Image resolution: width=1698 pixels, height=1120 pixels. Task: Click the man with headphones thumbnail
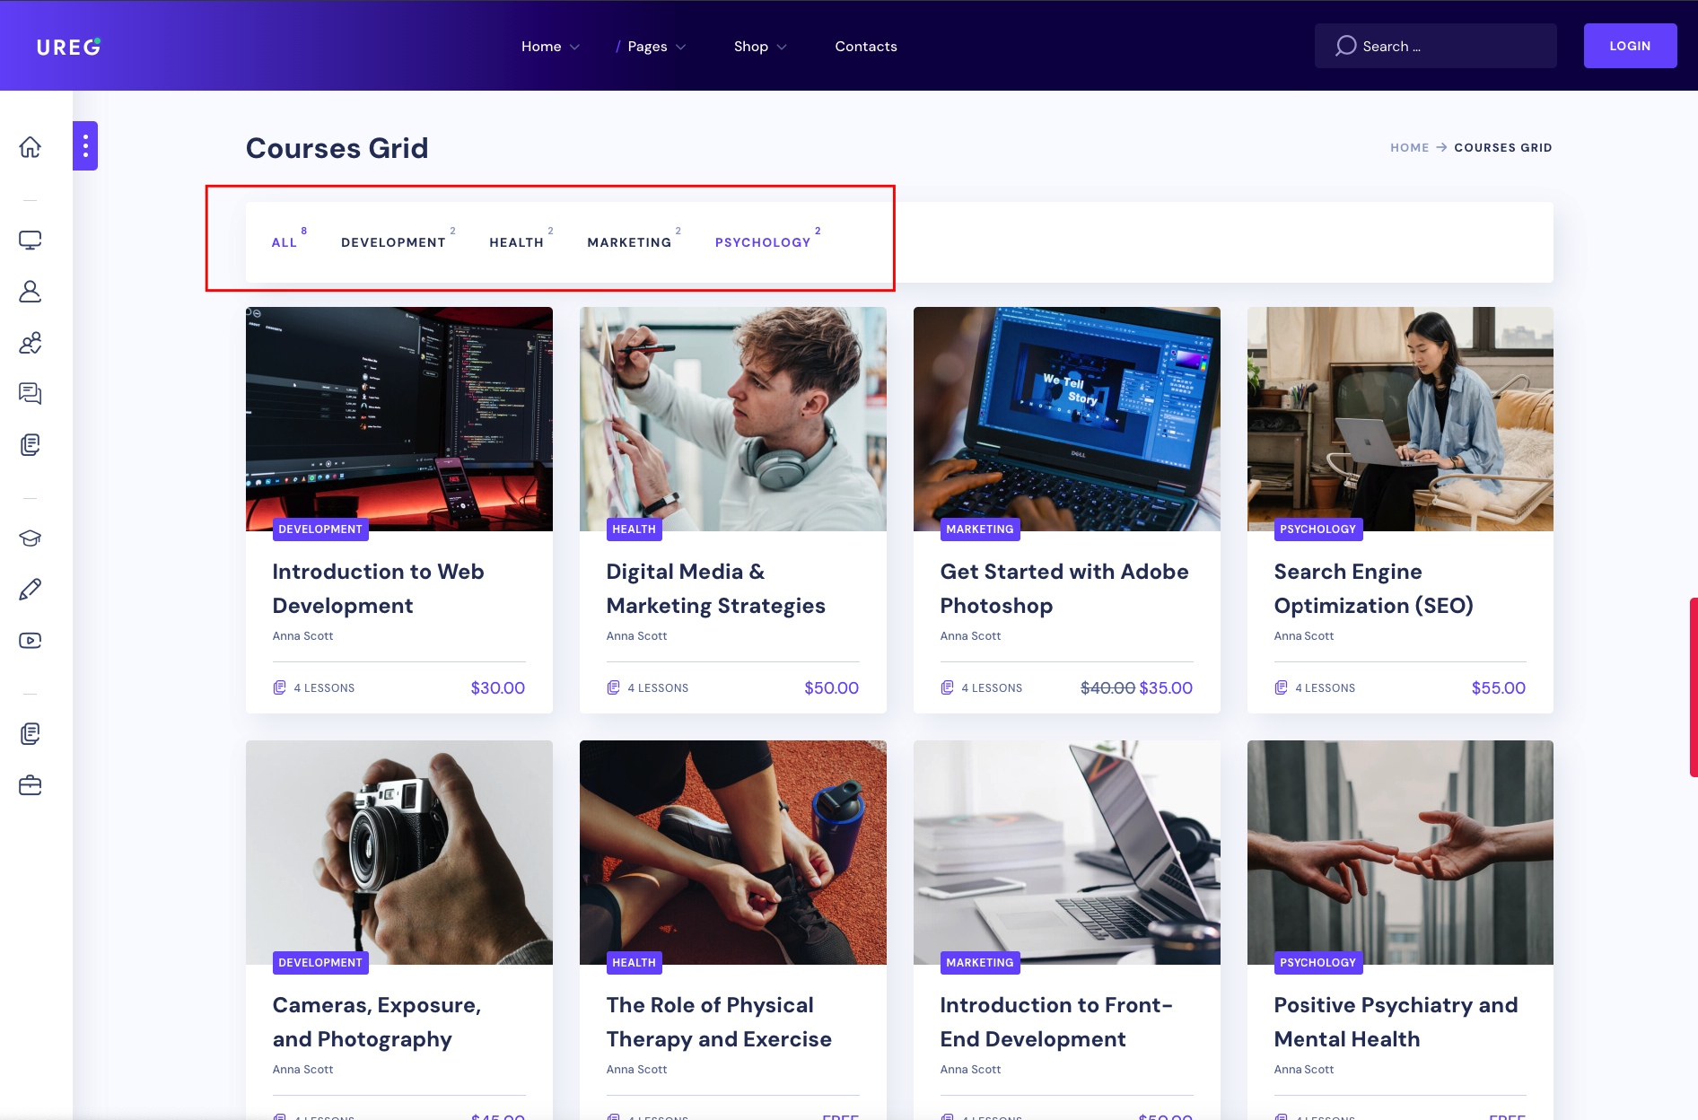click(733, 419)
